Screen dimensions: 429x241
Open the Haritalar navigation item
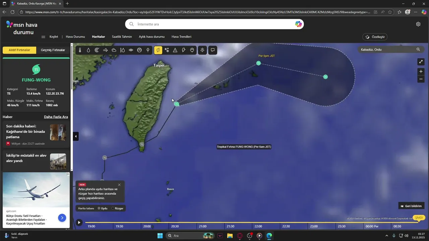[x=99, y=37]
